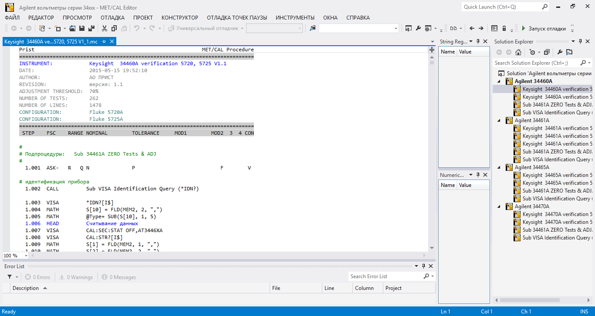This screenshot has height=316, width=595.
Task: Sort by the Description column header
Action: (26, 288)
